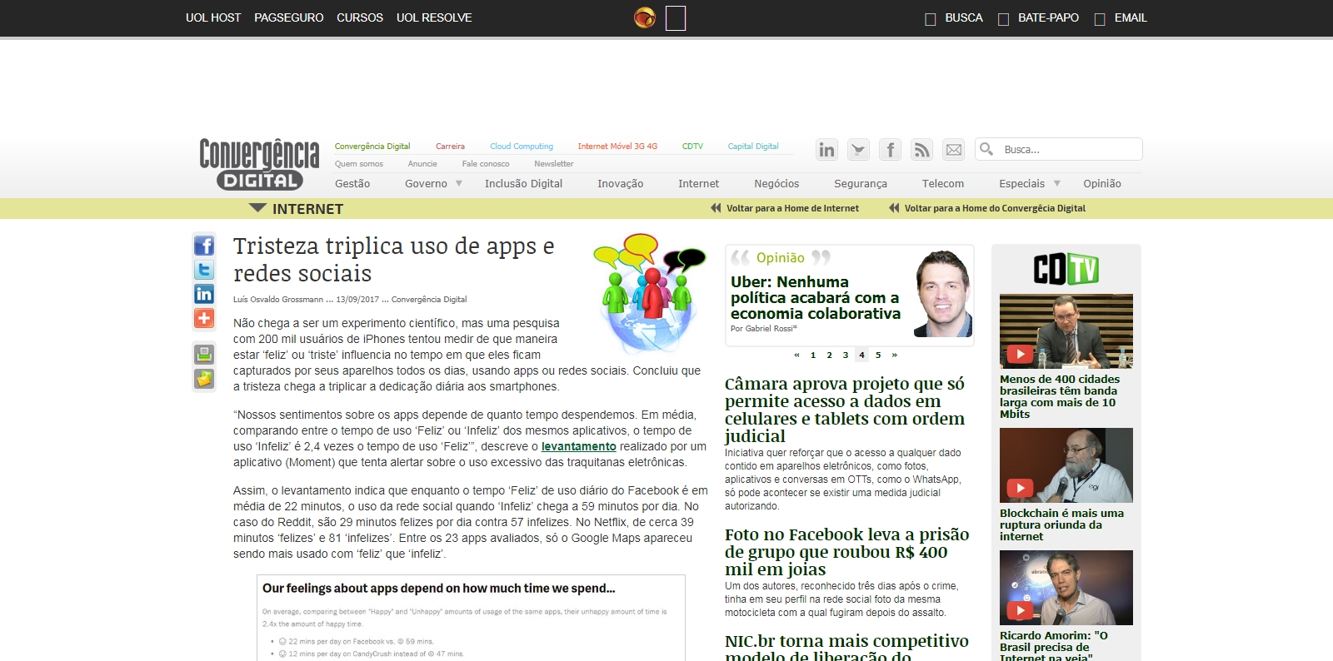Expand the Especiais menu arrow
The width and height of the screenshot is (1333, 661).
pyautogui.click(x=1057, y=183)
